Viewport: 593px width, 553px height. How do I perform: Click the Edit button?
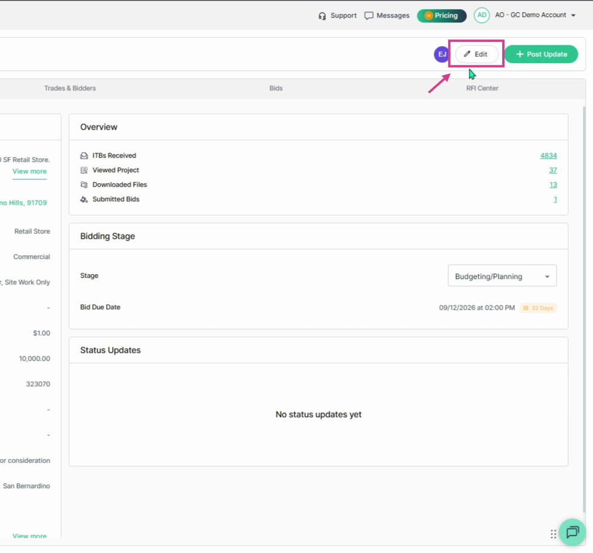(476, 54)
